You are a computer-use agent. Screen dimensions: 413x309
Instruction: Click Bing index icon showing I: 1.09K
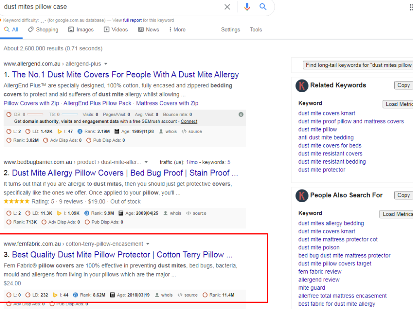click(59, 213)
